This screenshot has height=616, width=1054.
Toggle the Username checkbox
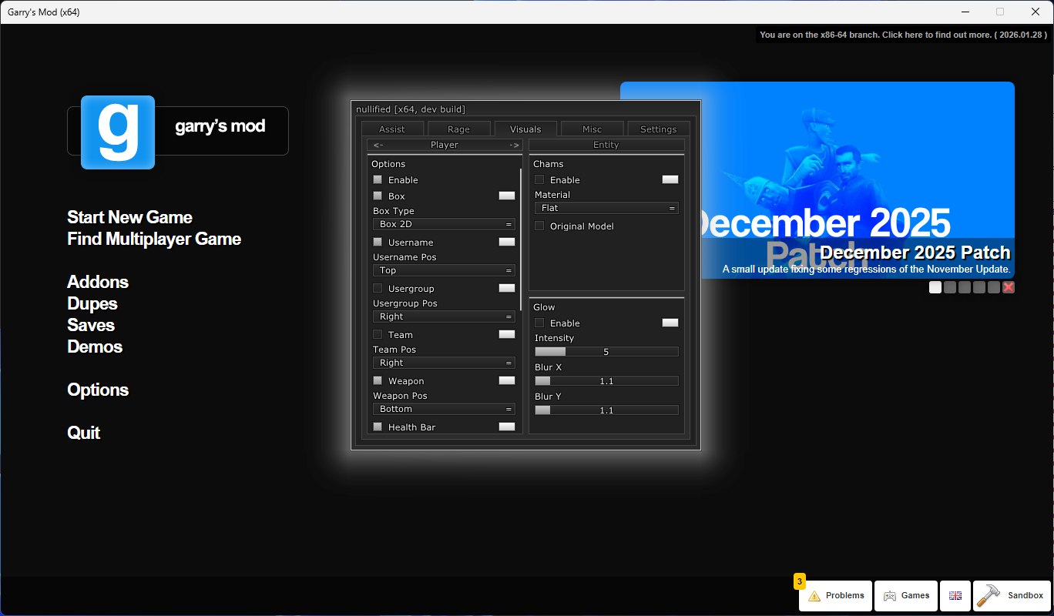[x=378, y=242]
